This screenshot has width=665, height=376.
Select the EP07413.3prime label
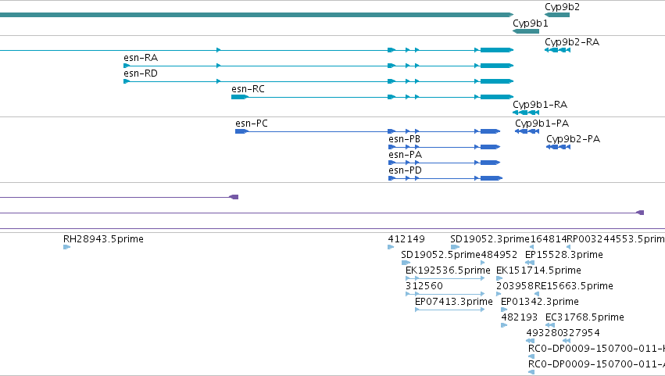point(454,302)
